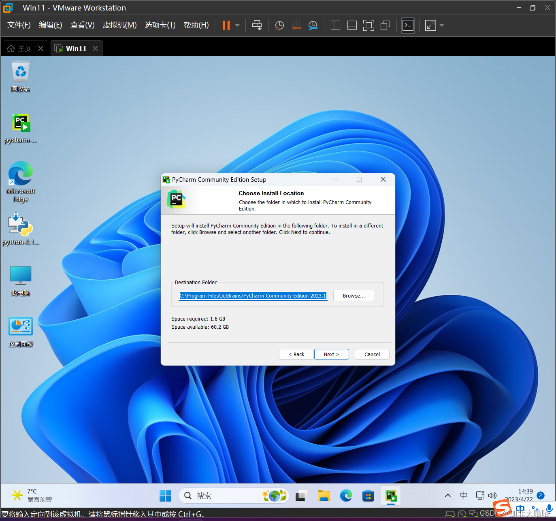
Task: Open the notification badge showing 2
Action: point(541,495)
